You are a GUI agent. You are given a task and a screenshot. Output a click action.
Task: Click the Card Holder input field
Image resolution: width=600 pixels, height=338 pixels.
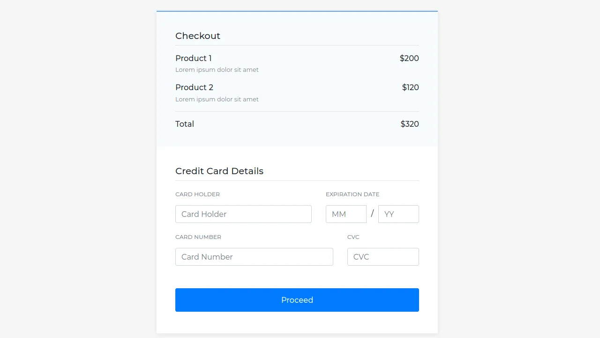[243, 214]
